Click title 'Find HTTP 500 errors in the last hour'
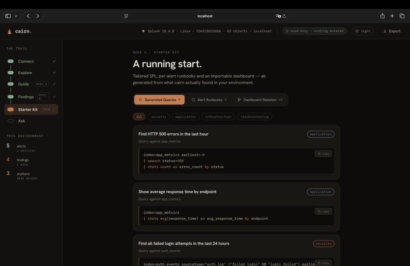Screen dimensions: 410x266 pyautogui.click(x=173, y=134)
